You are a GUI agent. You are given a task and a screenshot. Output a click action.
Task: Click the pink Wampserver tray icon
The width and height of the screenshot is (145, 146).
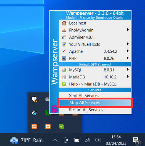[x=54, y=109]
